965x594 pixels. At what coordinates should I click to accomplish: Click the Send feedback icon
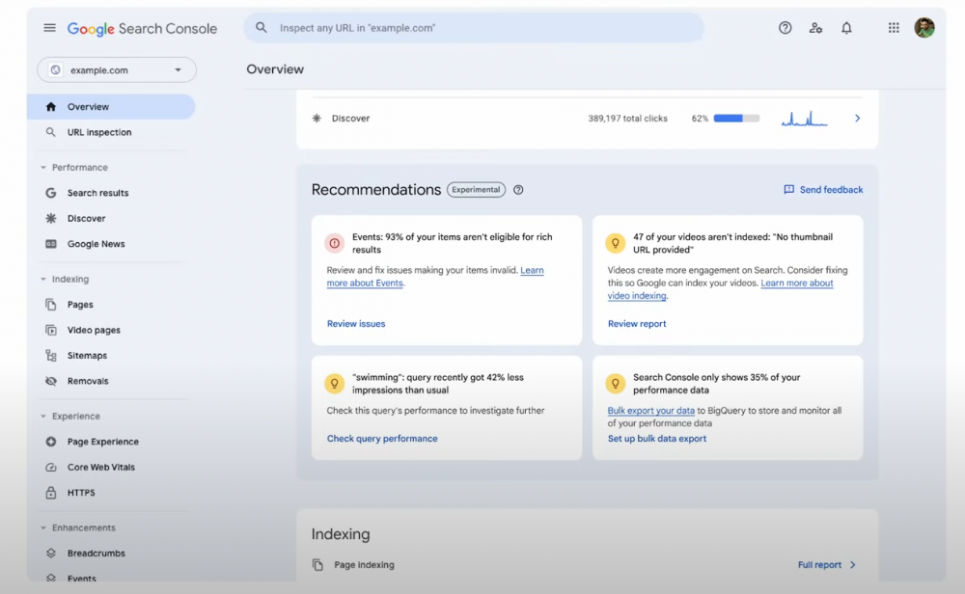tap(788, 189)
